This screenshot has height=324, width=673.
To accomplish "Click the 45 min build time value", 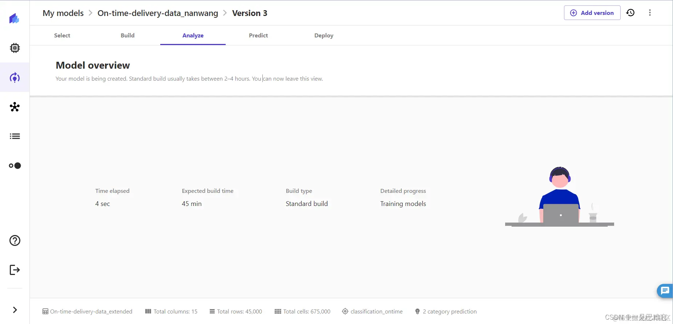I will 192,204.
